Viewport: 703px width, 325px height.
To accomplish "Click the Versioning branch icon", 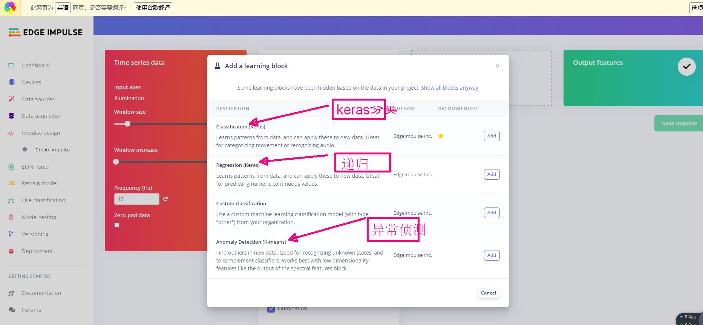I will (x=11, y=234).
